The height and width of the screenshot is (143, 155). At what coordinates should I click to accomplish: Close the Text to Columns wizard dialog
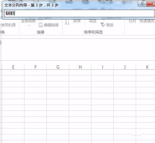pos(152,4)
